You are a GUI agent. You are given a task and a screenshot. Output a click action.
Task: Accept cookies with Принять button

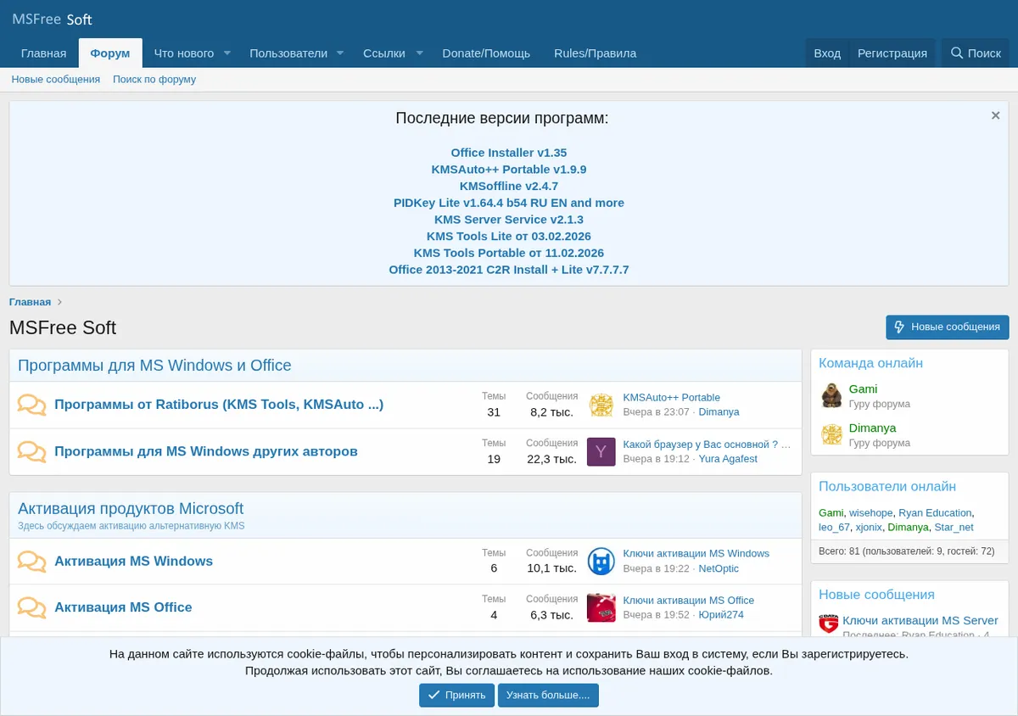[456, 695]
